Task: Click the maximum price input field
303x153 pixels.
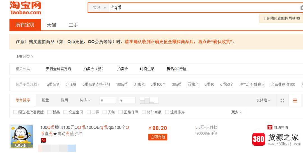Action: [127, 100]
